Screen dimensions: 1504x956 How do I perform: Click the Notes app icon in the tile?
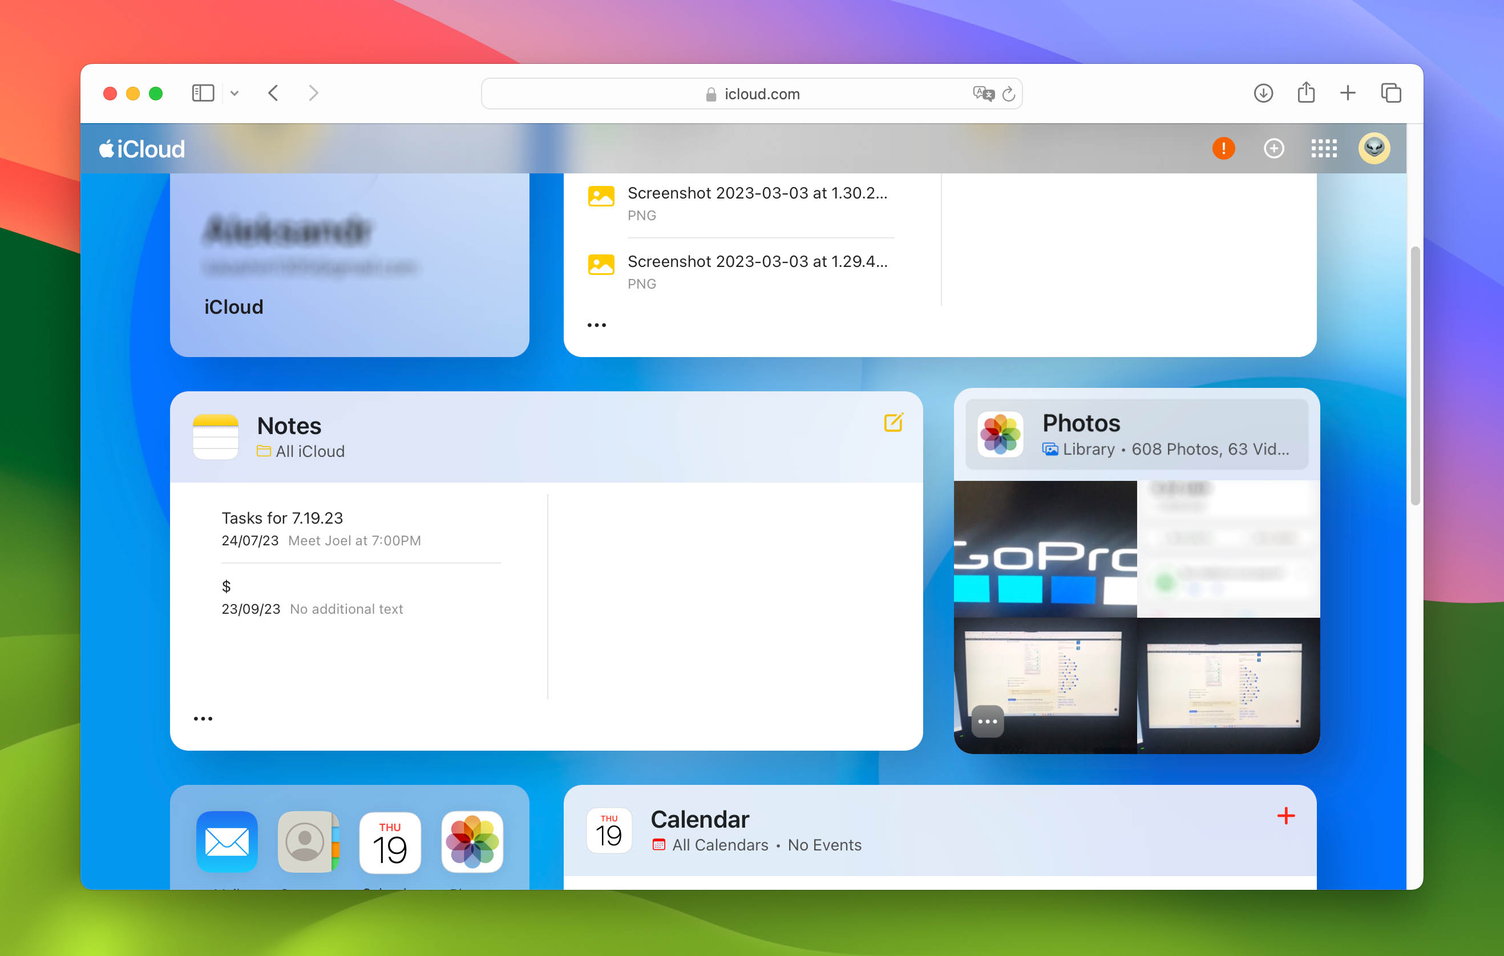(x=216, y=436)
